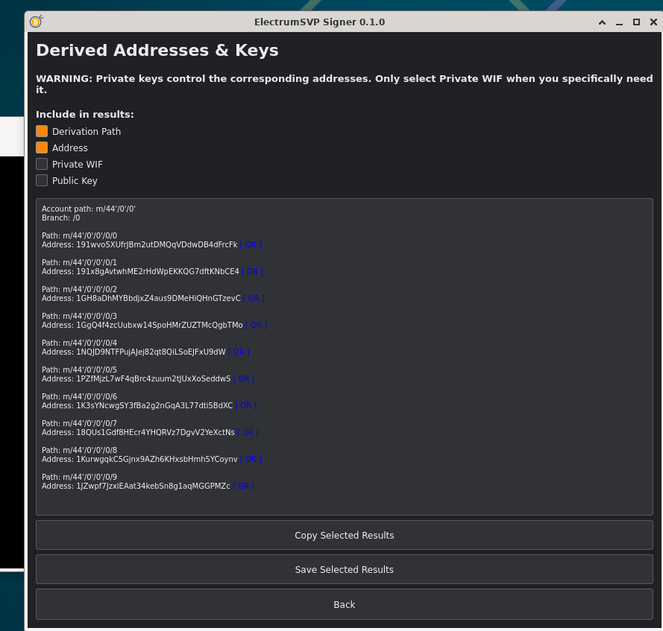Screen dimensions: 663x631
Task: Click Save Selected Results button
Action: [x=345, y=569]
